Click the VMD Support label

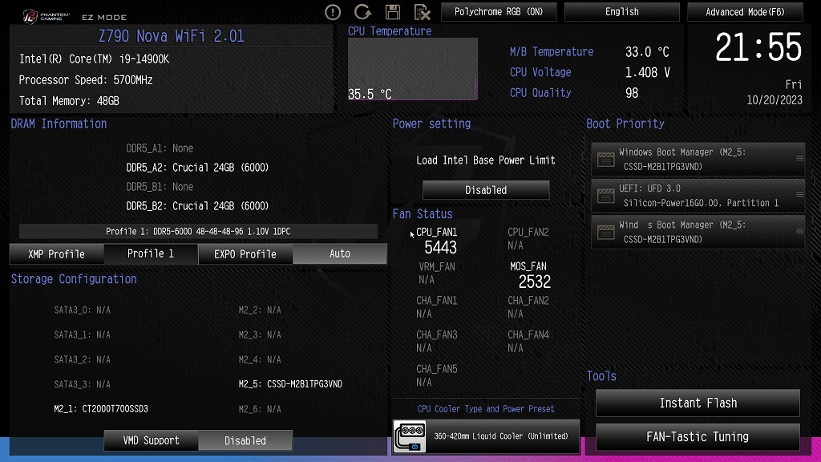pos(151,440)
